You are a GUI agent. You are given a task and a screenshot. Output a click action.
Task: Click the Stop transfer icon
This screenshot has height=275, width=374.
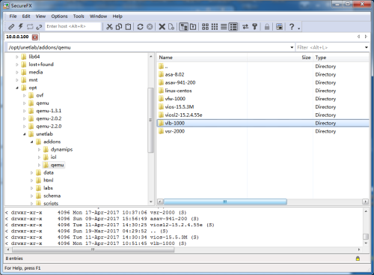[150, 26]
